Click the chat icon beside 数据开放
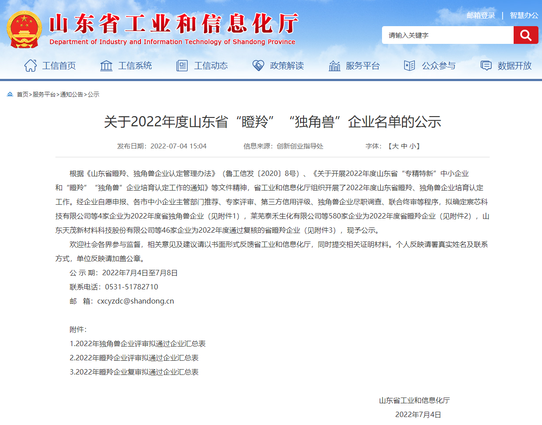This screenshot has height=425, width=542. click(x=486, y=66)
